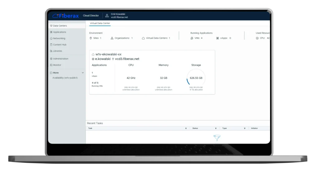Click the organization icon beside Emil Kowalski
The image size is (319, 179).
[x=107, y=16]
